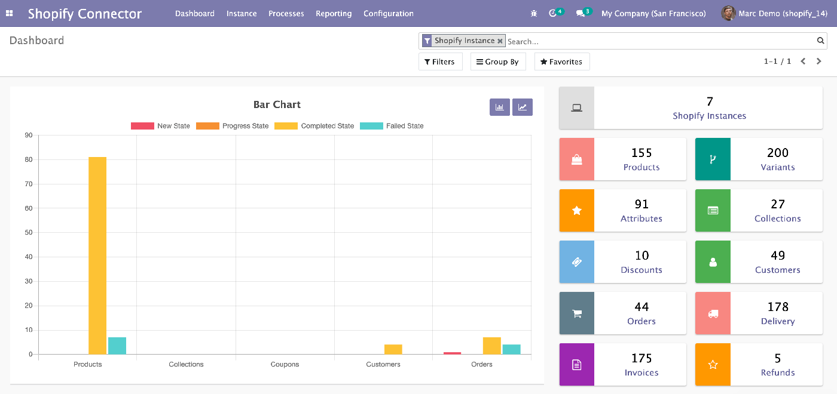This screenshot has width=837, height=394.
Task: Open the Instance menu
Action: (242, 13)
